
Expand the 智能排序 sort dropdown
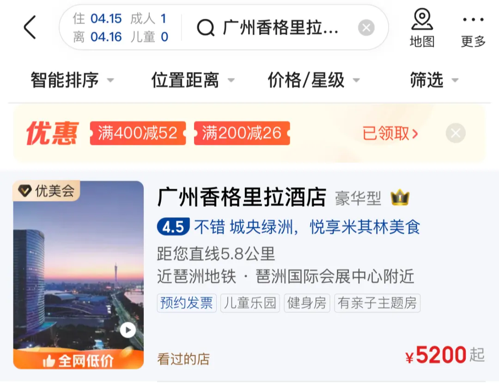(x=72, y=80)
